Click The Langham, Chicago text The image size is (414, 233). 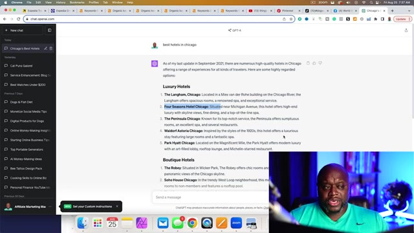tap(182, 94)
